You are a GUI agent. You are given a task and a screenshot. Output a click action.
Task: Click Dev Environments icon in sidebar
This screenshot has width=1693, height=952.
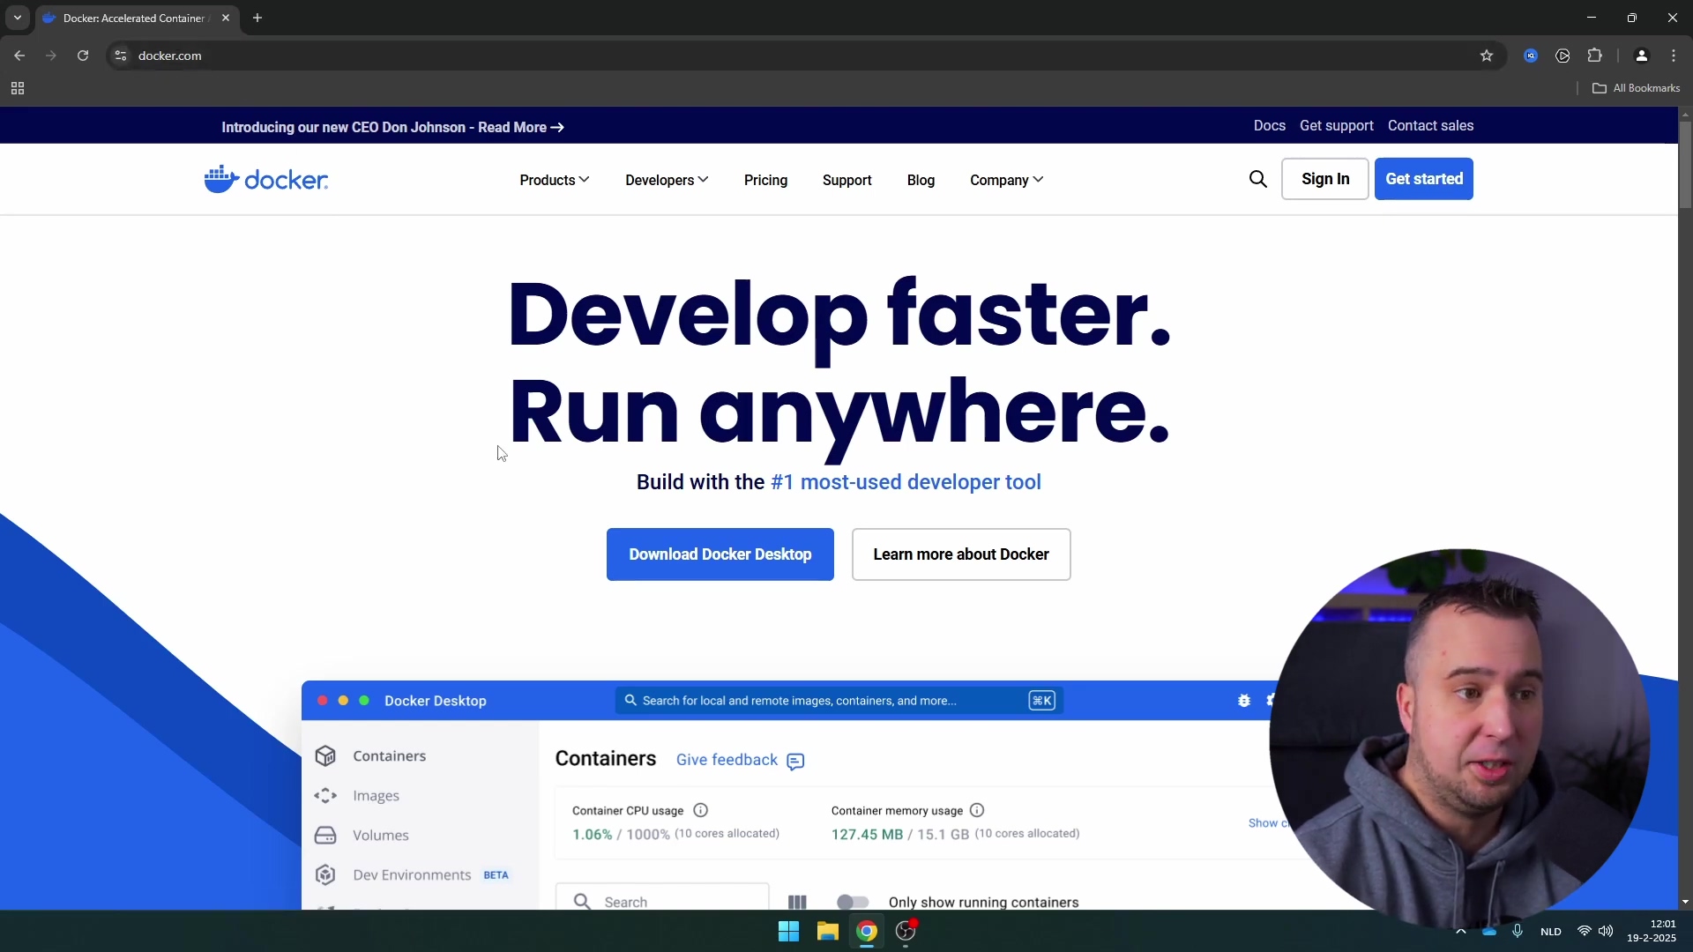point(325,874)
